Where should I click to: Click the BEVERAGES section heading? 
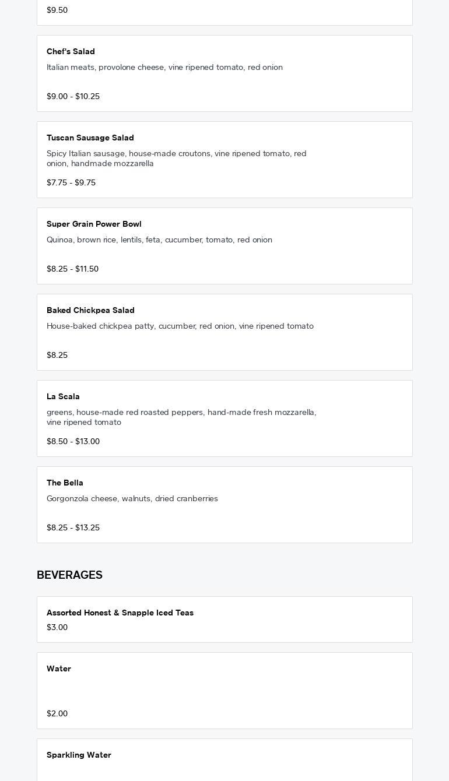pyautogui.click(x=69, y=575)
